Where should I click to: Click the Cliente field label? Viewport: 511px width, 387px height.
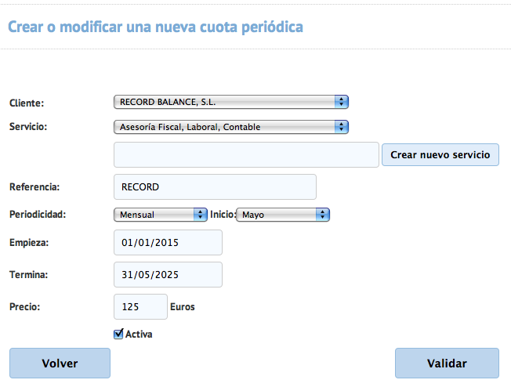[27, 103]
